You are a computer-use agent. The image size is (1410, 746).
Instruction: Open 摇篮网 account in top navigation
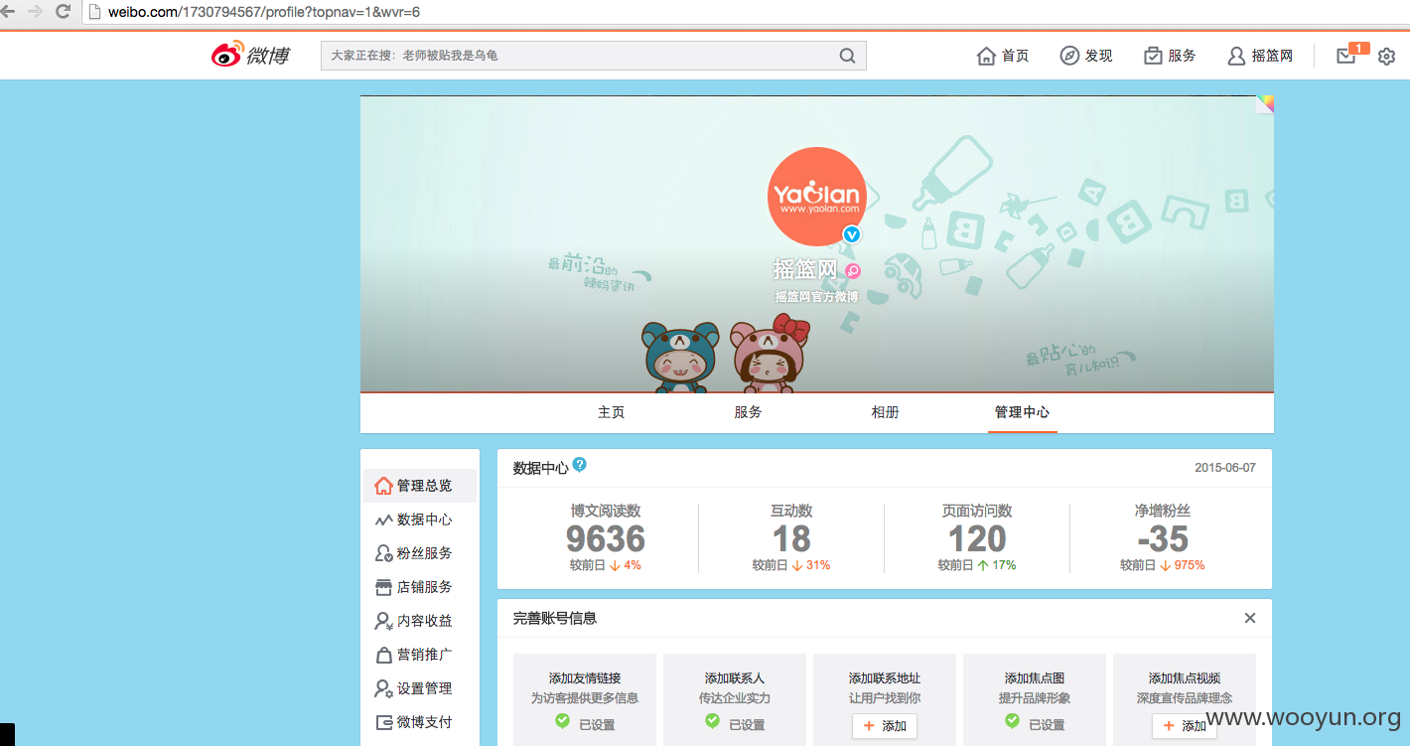tap(1260, 56)
